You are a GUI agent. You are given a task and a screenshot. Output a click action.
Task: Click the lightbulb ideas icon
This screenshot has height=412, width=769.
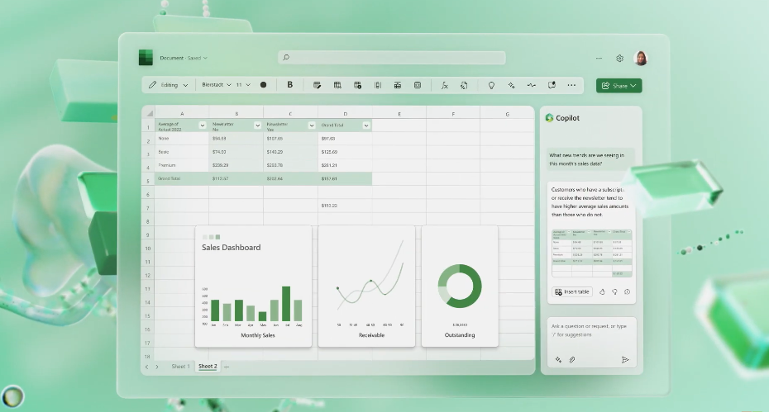coord(491,85)
